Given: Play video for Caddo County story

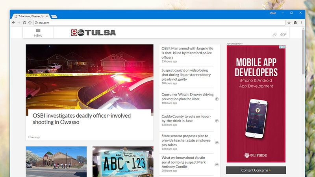Looking at the screenshot, I should (217, 121).
